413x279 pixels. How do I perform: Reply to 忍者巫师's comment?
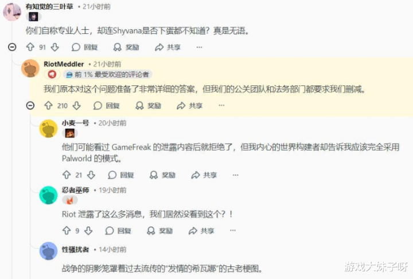(x=118, y=231)
